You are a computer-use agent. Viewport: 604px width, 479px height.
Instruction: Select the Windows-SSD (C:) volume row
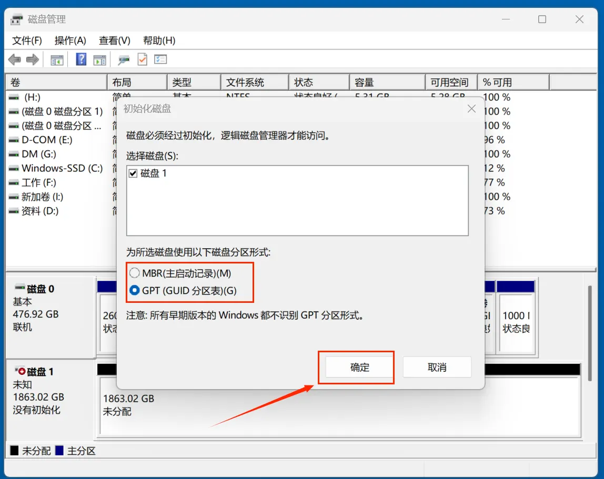tap(57, 169)
